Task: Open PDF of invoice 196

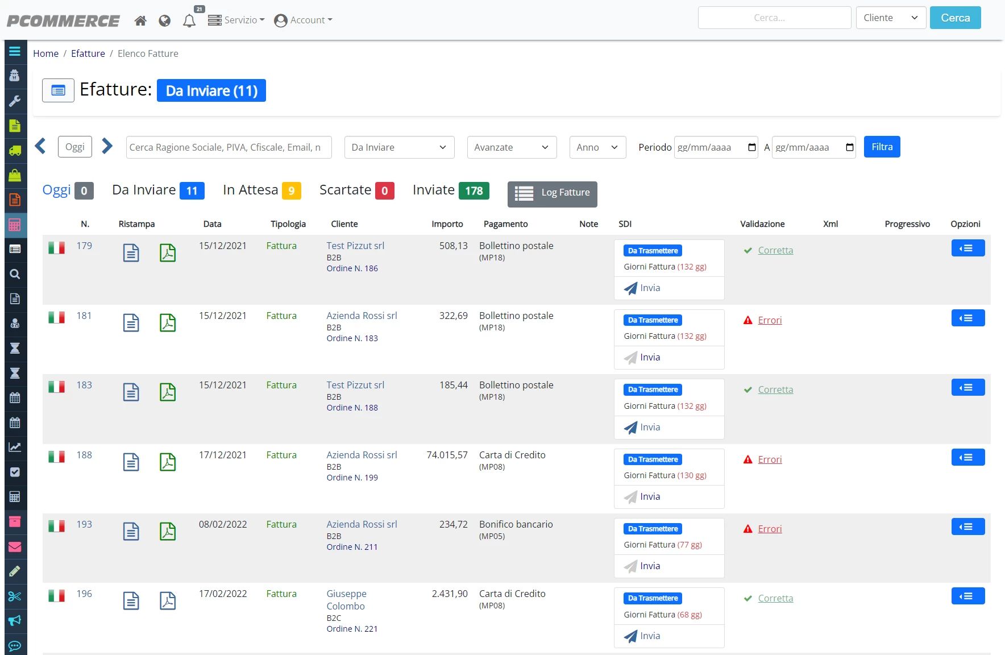Action: coord(168,600)
